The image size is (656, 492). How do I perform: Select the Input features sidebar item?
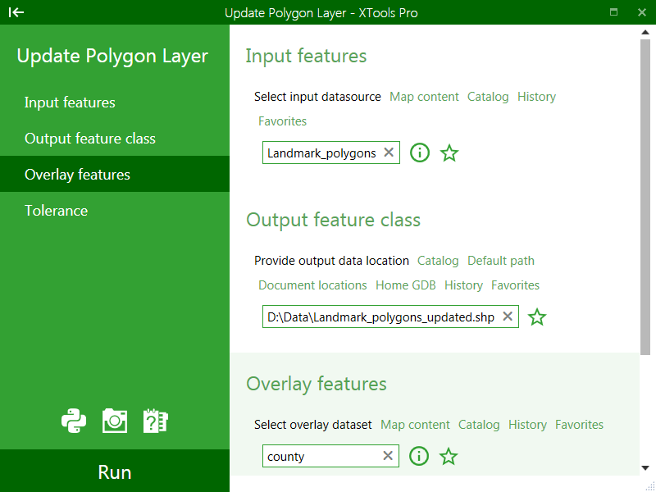point(115,102)
